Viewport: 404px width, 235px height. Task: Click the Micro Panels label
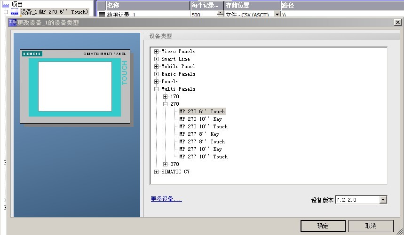point(178,52)
